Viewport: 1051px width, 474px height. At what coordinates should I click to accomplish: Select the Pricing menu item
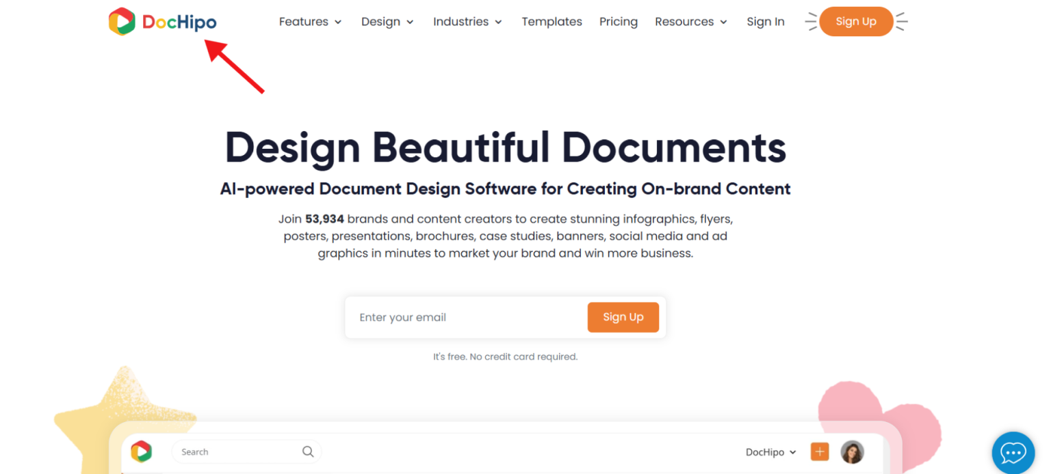coord(618,21)
